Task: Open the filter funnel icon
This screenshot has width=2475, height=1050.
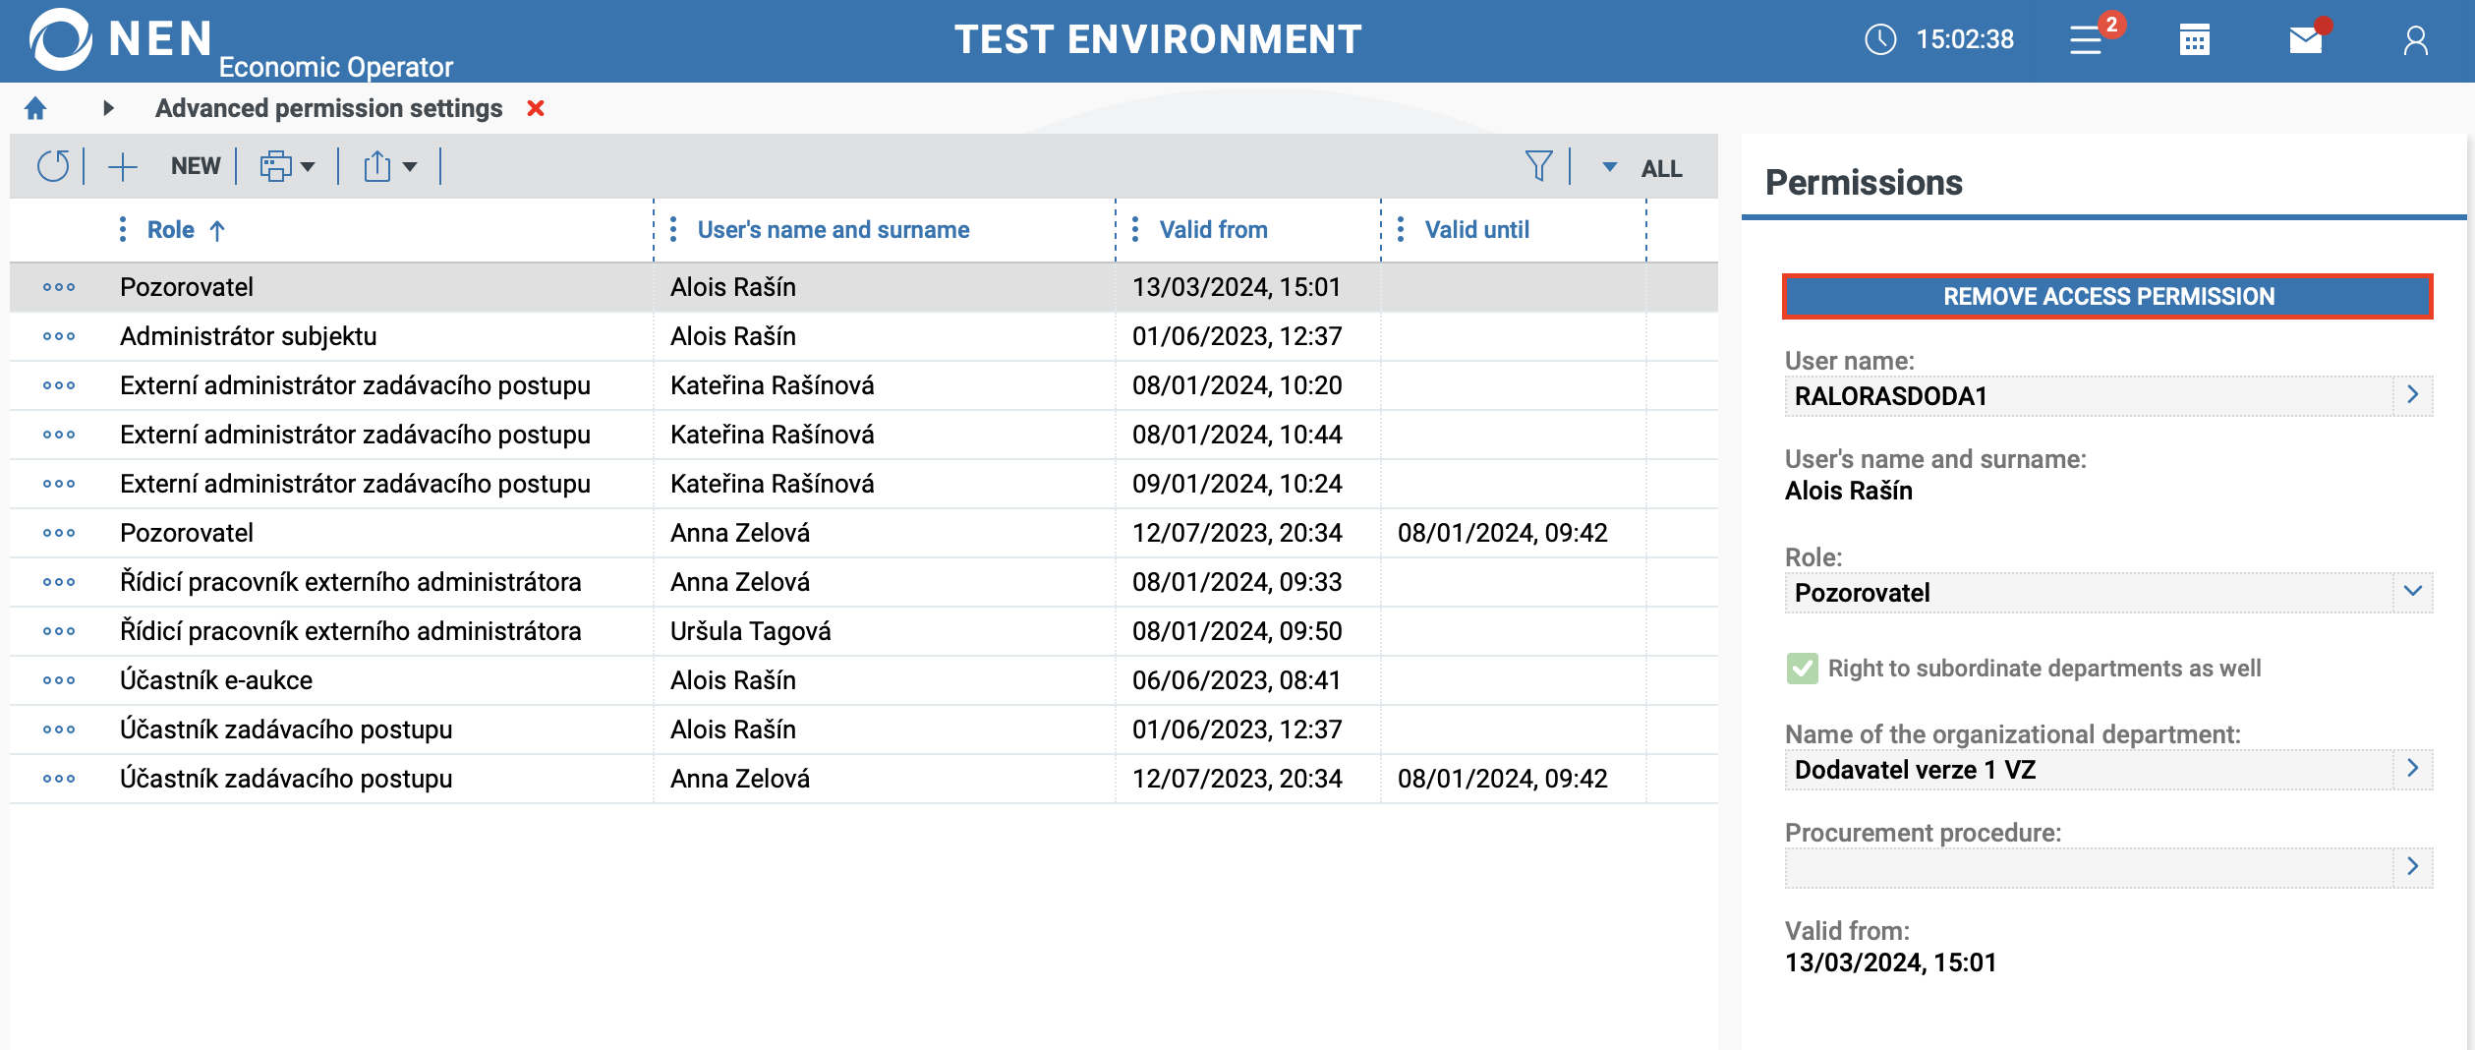Action: 1538,166
